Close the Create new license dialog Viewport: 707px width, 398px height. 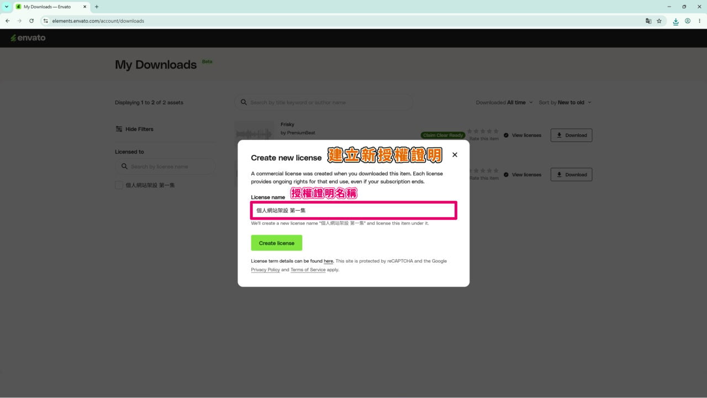(455, 155)
